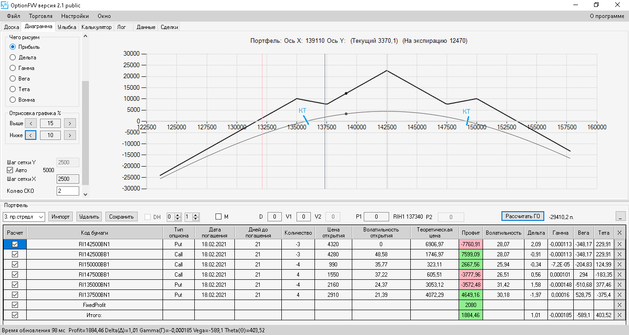The height and width of the screenshot is (335, 629).
Task: Decrease the "Ниже" drawing percent
Action: [30, 135]
